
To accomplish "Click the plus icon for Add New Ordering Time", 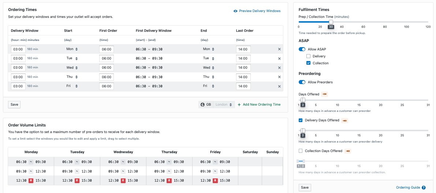I will pyautogui.click(x=239, y=105).
